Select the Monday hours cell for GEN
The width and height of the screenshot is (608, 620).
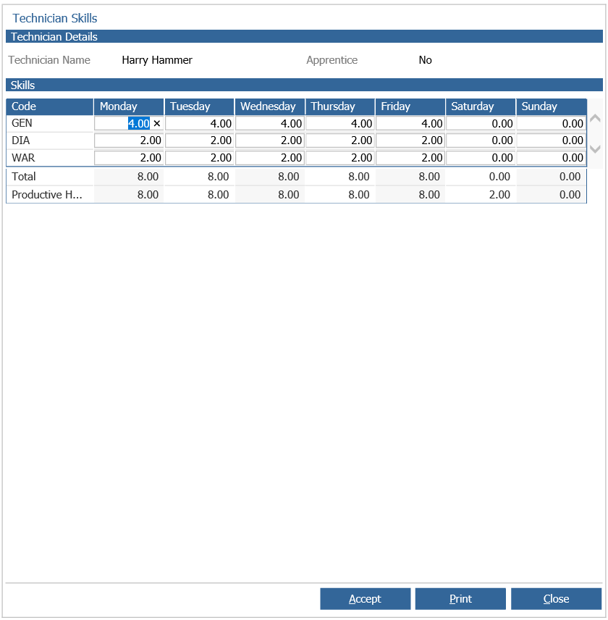click(x=130, y=123)
